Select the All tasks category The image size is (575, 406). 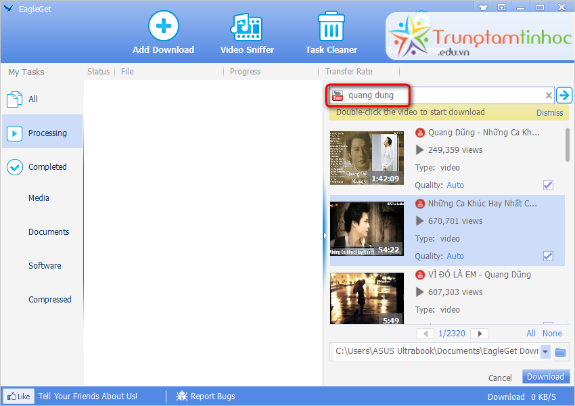(x=42, y=99)
